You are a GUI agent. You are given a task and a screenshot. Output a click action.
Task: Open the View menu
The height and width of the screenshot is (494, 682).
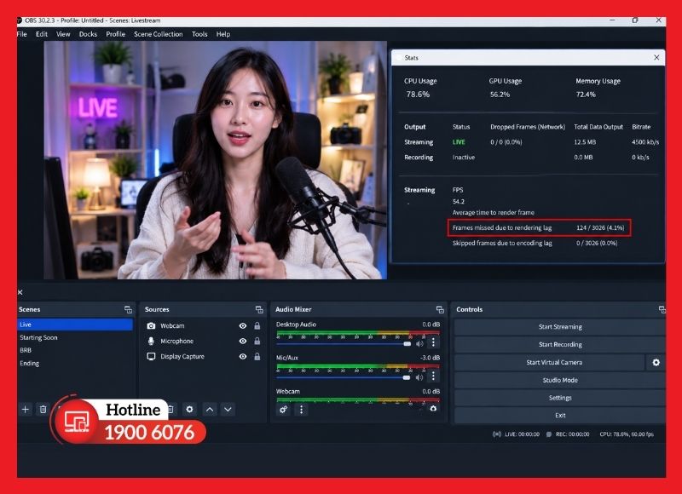(x=63, y=34)
